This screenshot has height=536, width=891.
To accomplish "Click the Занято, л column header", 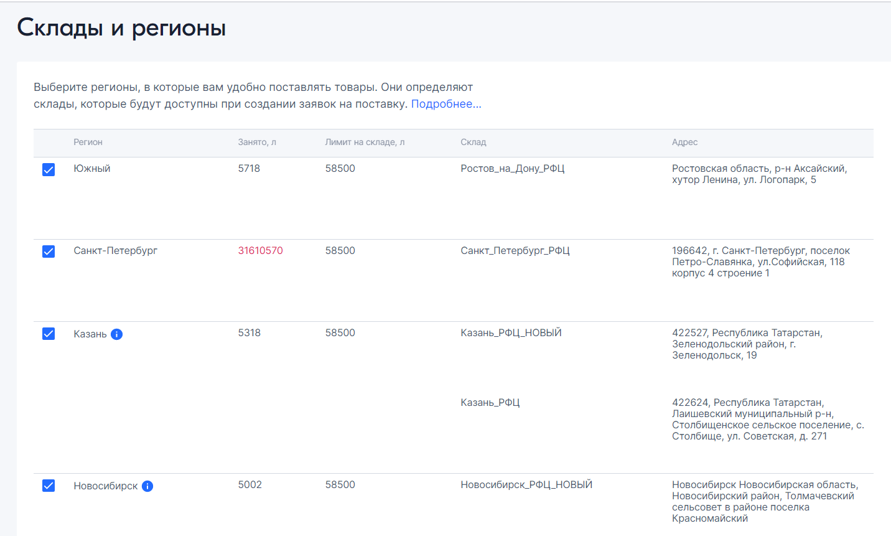I will (x=257, y=142).
